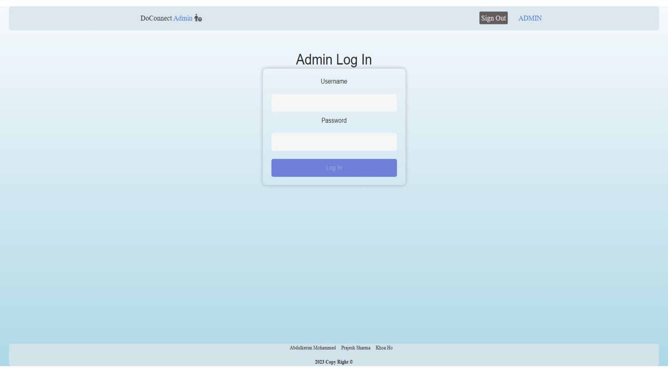Click the Password label text
668x375 pixels.
(x=334, y=120)
